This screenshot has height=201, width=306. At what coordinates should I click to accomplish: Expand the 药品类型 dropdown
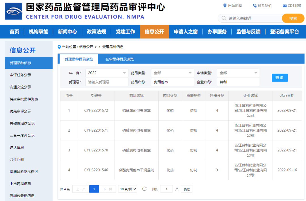[172, 73]
